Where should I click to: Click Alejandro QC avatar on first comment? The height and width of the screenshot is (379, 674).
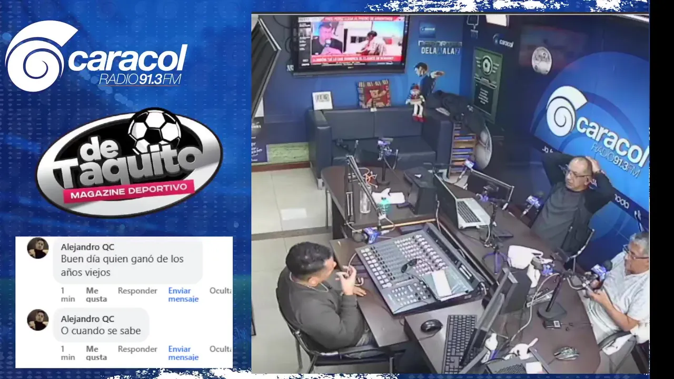click(x=38, y=248)
